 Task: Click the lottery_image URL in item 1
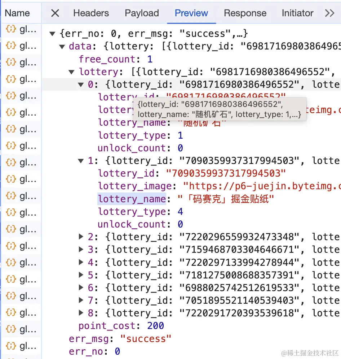[x=262, y=186]
